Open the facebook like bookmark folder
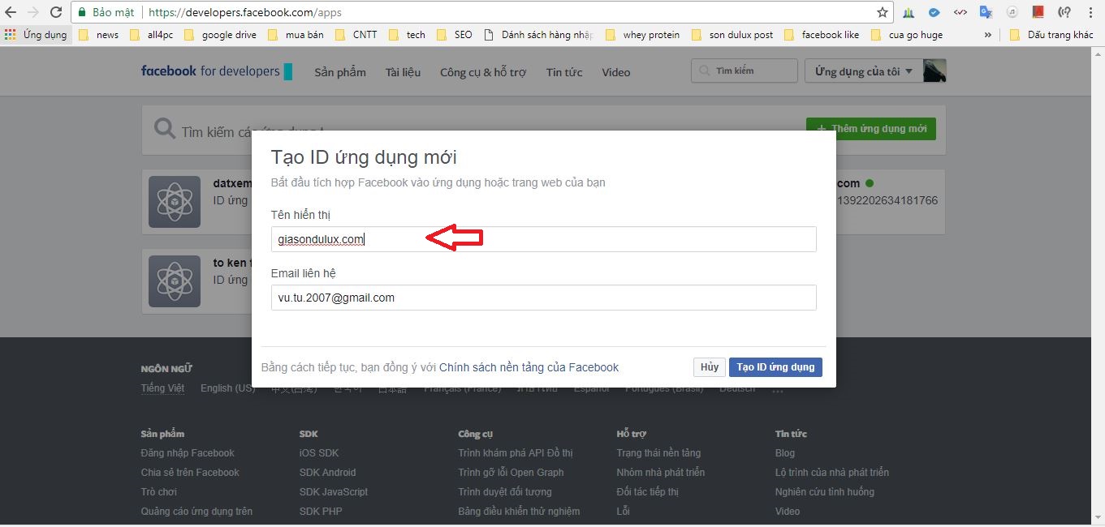Image resolution: width=1105 pixels, height=527 pixels. 822,35
